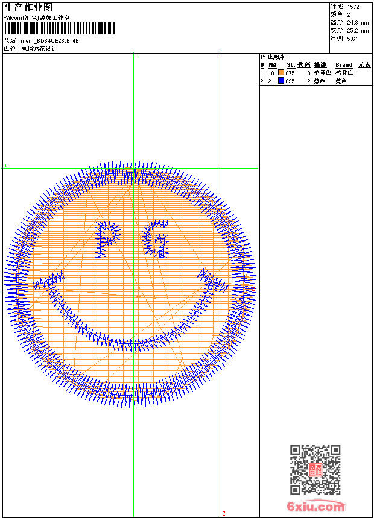Image resolution: width=374 pixels, height=518 pixels.
Task: Click the 描述 column header
Action: coord(320,65)
